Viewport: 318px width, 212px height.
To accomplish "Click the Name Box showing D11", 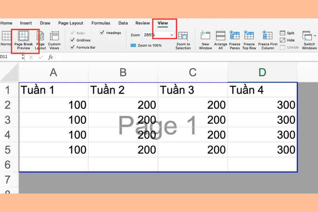I will click(x=10, y=57).
